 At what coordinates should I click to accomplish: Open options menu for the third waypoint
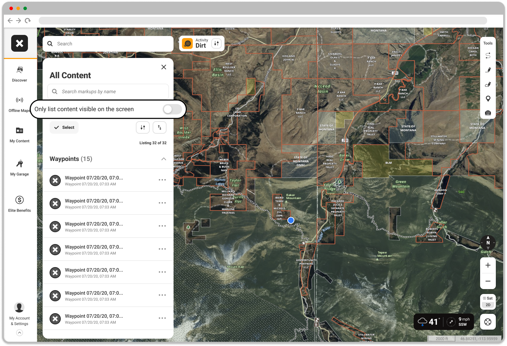click(162, 226)
